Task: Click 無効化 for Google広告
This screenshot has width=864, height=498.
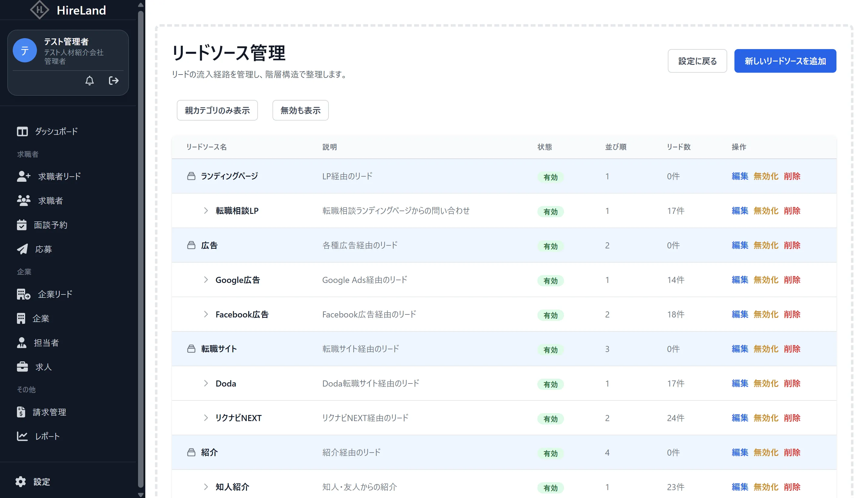Action: point(766,280)
